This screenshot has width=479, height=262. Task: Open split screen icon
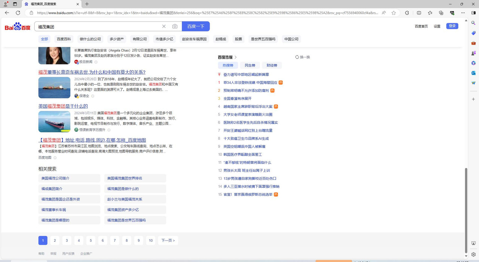tap(419, 13)
